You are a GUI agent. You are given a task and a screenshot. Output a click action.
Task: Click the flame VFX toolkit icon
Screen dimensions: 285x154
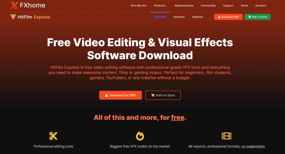[140, 136]
